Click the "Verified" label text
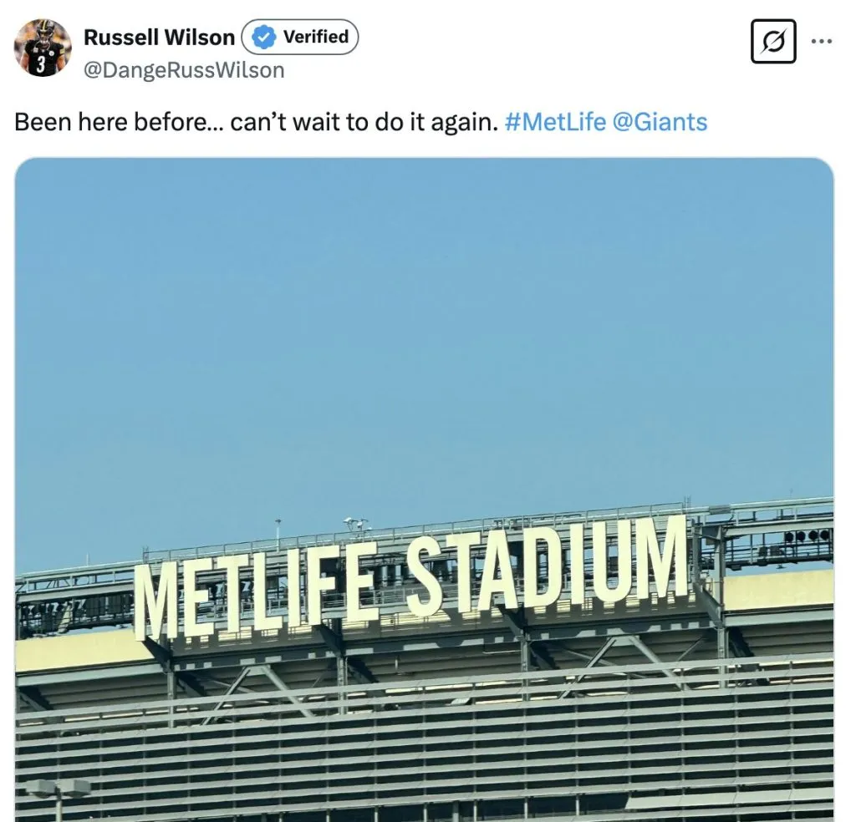 (315, 37)
